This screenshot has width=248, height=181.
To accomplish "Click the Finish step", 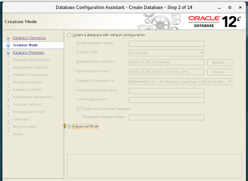I will (18, 134).
